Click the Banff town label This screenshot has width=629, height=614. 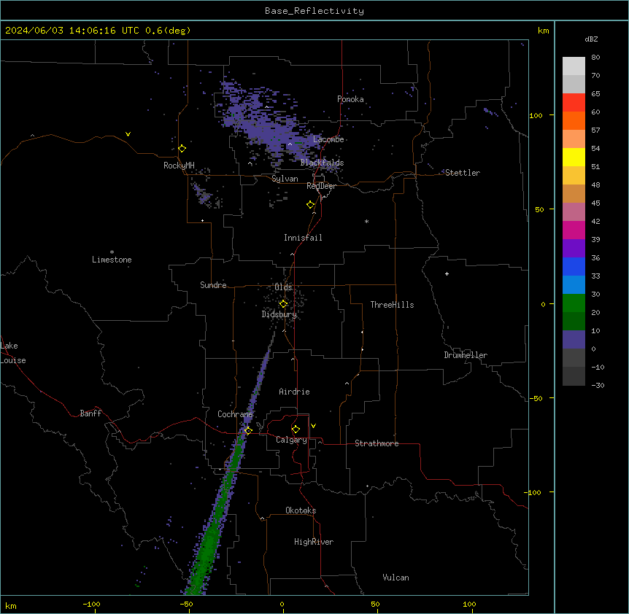click(x=90, y=413)
